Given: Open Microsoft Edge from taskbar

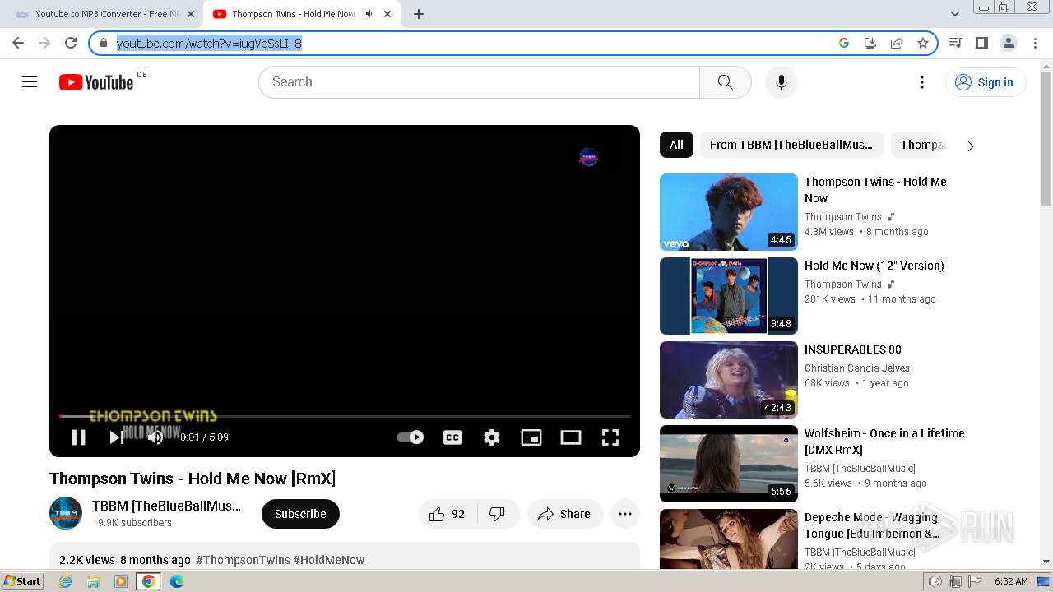Looking at the screenshot, I should click(177, 581).
